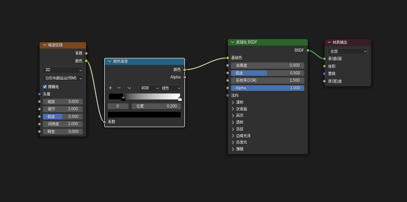Screen dimensions: 407x202
Task: Click the minus icon to remove a color stop
Action: pyautogui.click(x=119, y=88)
